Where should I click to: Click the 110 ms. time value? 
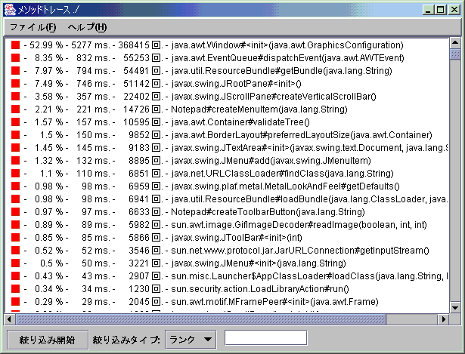[x=93, y=173]
